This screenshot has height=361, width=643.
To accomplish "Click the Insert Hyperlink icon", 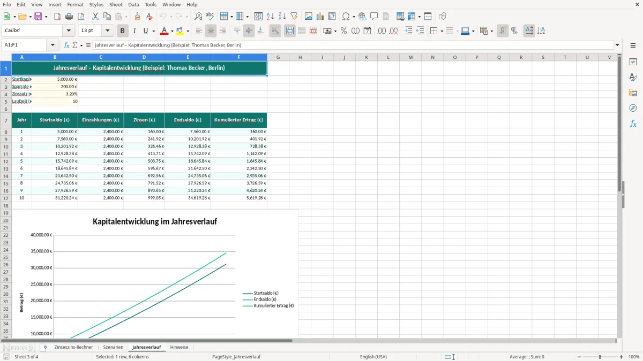I will (x=362, y=17).
